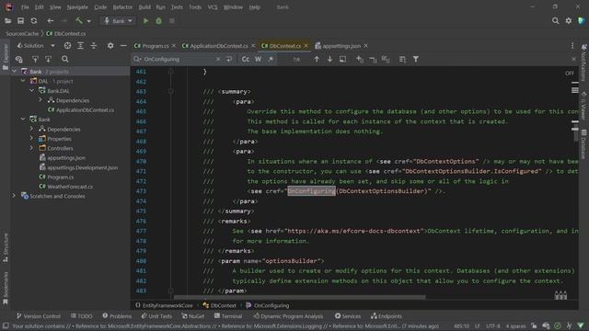Expand Dependencies under Bank.DAL
The height and width of the screenshot is (331, 589).
[40, 100]
